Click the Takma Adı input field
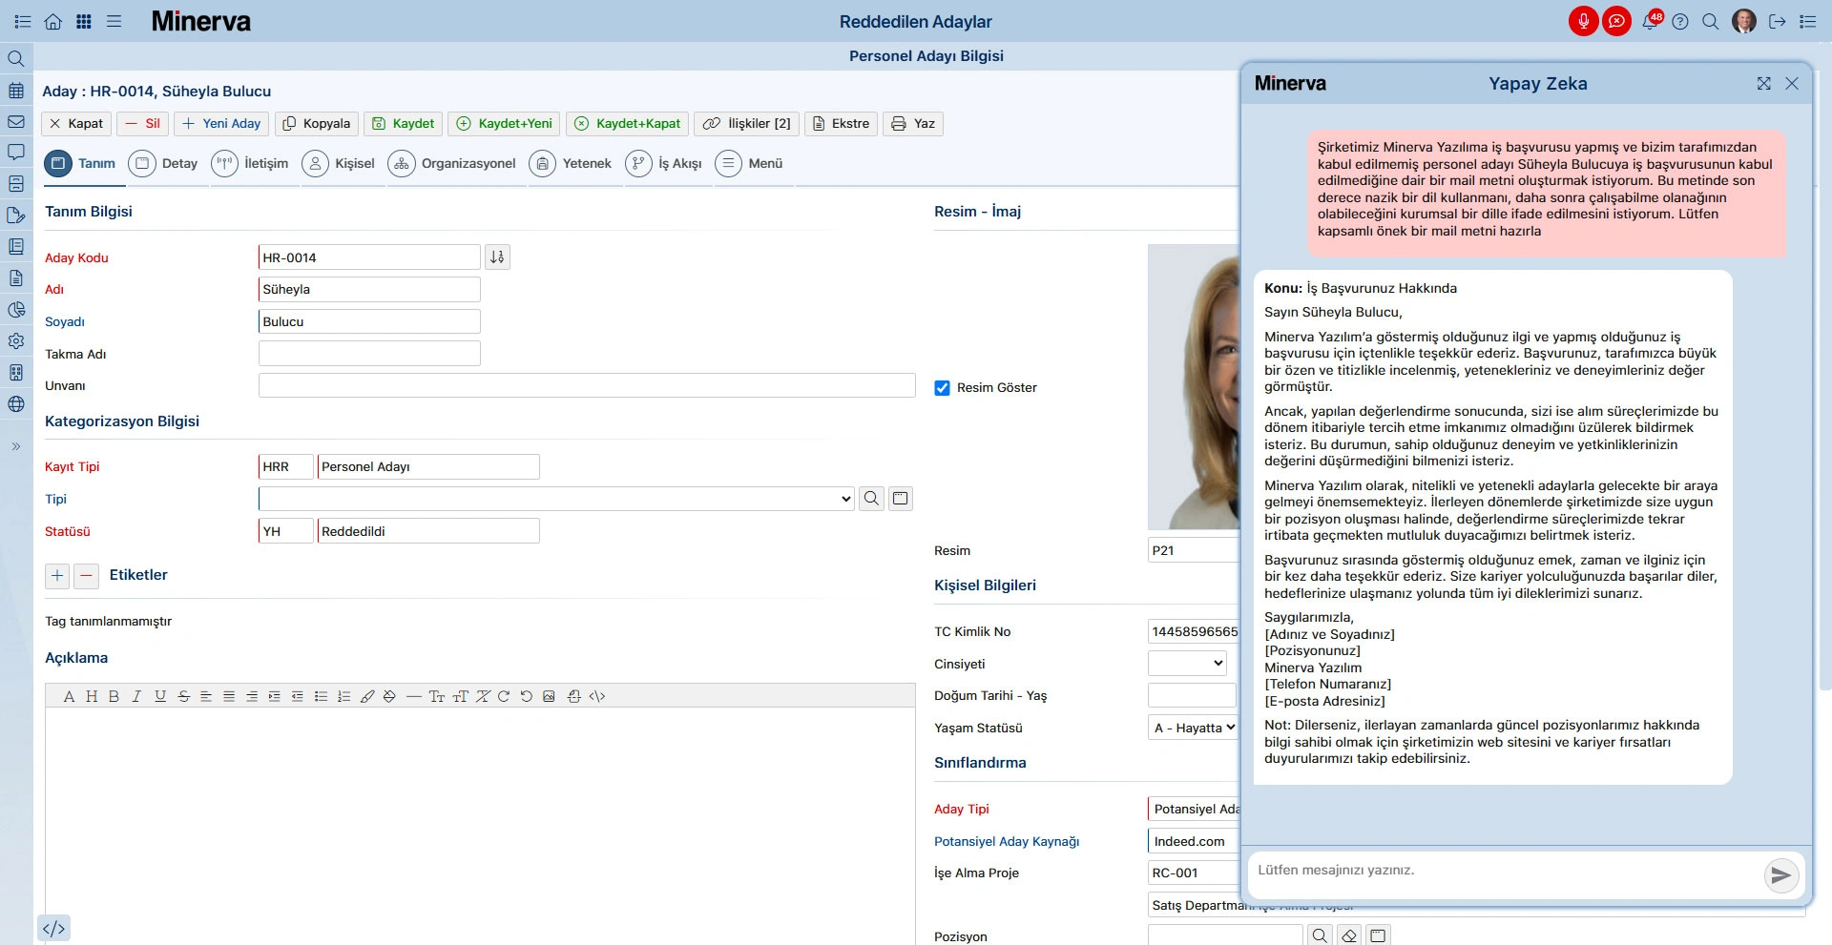 (369, 354)
